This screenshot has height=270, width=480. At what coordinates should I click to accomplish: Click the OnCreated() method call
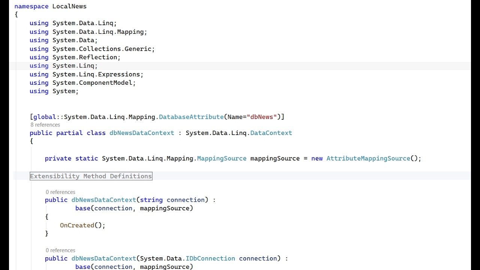(82, 225)
